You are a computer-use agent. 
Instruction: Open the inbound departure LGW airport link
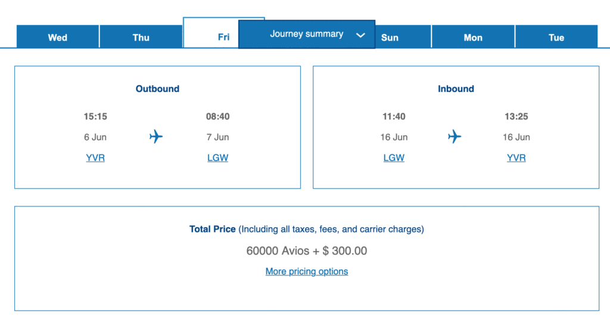click(394, 158)
